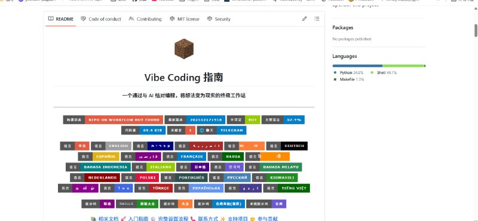
Task: Click the Shell 44.1% language link
Action: (384, 72)
